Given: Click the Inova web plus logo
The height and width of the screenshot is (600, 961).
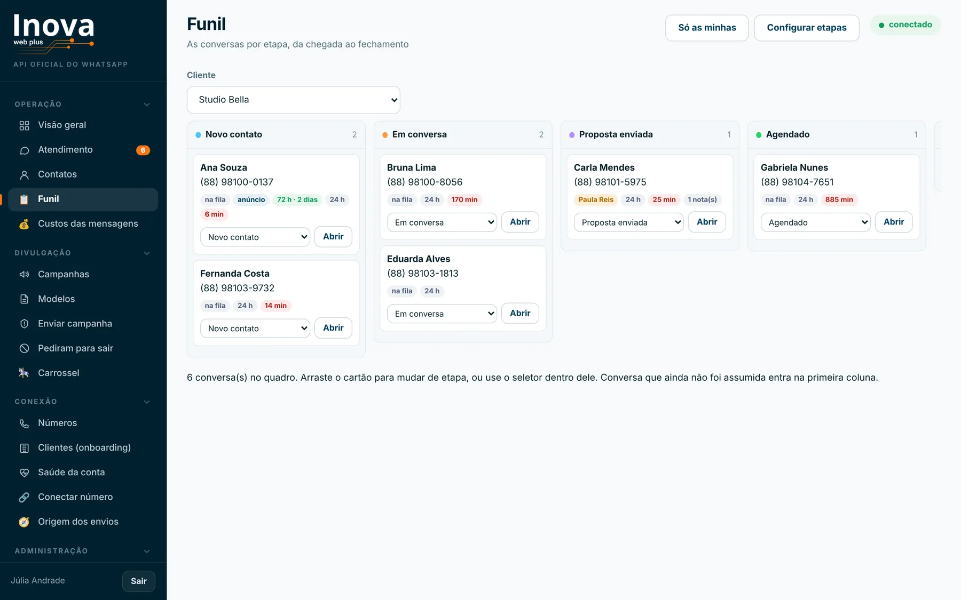Looking at the screenshot, I should [x=54, y=33].
